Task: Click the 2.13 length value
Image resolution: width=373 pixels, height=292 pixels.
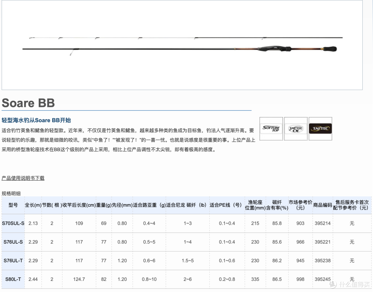Action: coord(33,224)
